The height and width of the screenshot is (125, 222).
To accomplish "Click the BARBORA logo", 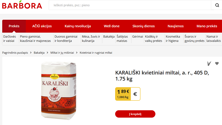I will (x=22, y=5).
